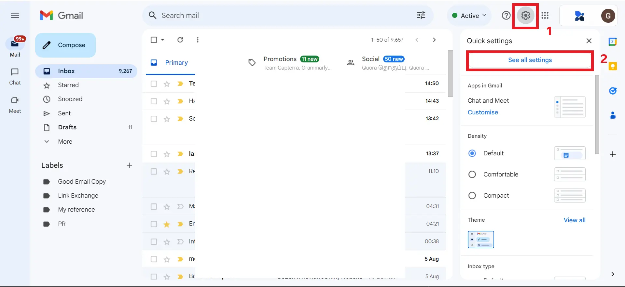Open the Google account avatar G
625x287 pixels.
pyautogui.click(x=608, y=16)
